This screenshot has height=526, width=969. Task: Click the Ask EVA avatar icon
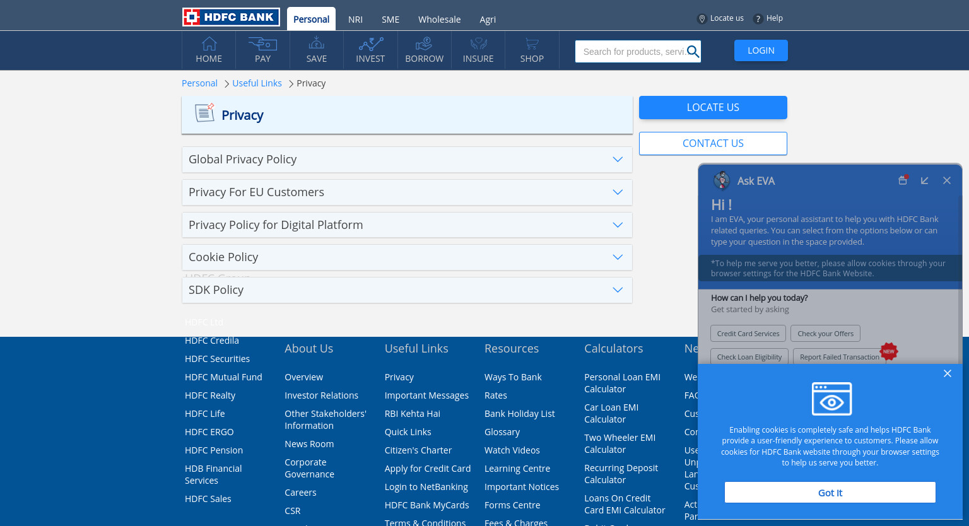click(721, 180)
